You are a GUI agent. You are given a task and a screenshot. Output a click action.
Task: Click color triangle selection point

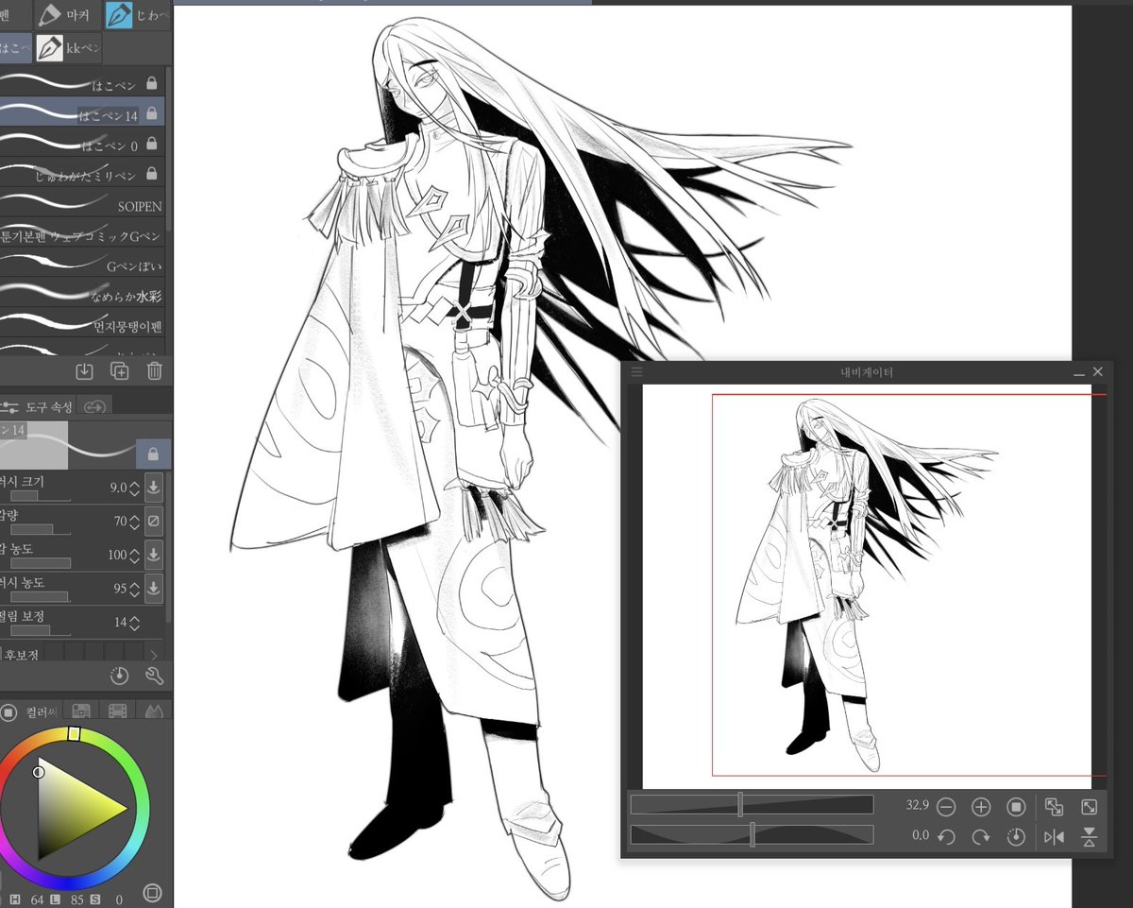click(39, 773)
